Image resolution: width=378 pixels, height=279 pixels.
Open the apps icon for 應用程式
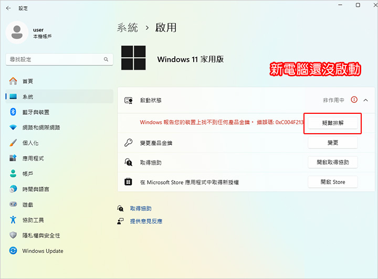pyautogui.click(x=13, y=158)
